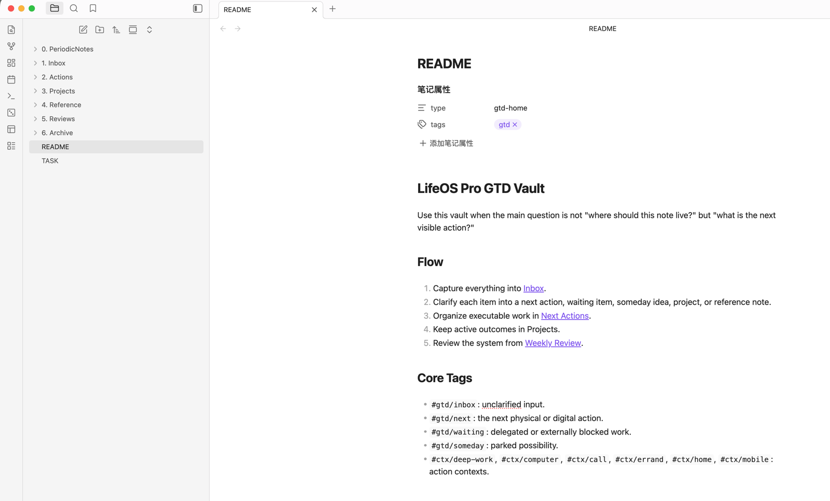
Task: Select the README file in tree
Action: pyautogui.click(x=116, y=147)
